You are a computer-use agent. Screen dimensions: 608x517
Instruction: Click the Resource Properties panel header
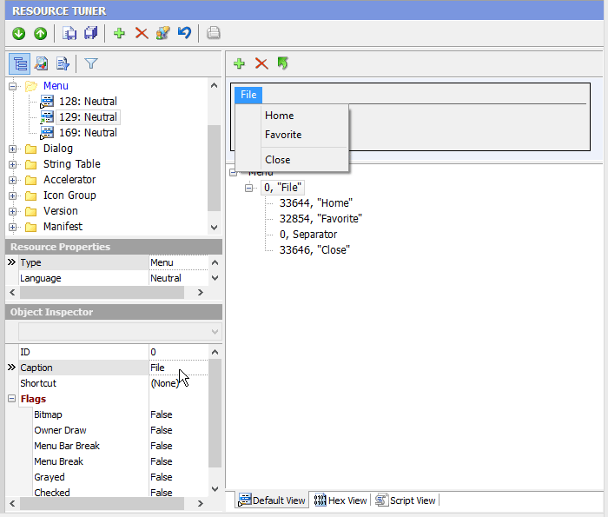[x=114, y=247]
